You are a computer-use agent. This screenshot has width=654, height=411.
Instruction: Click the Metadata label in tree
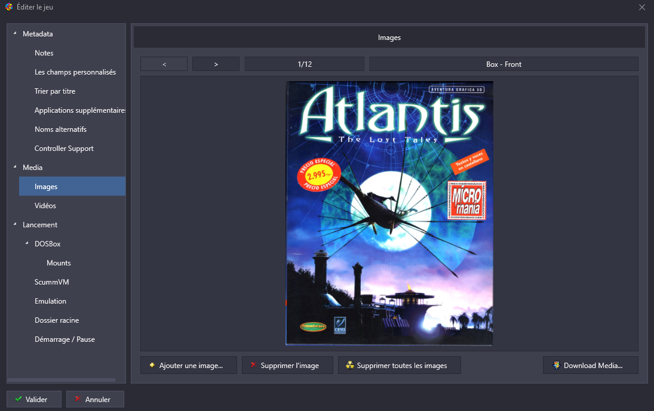[x=38, y=34]
